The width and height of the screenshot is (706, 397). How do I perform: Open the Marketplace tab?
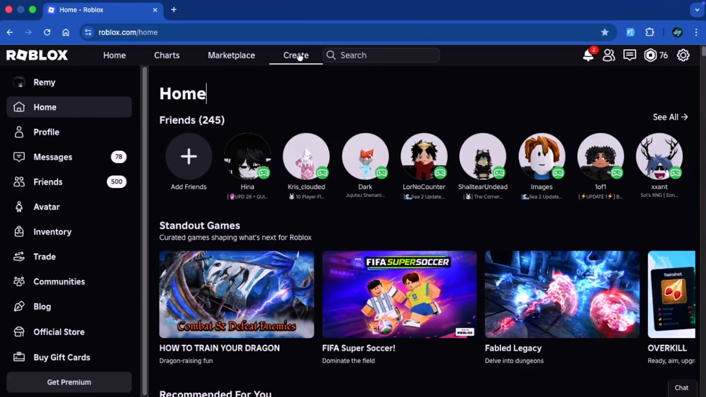coord(231,56)
